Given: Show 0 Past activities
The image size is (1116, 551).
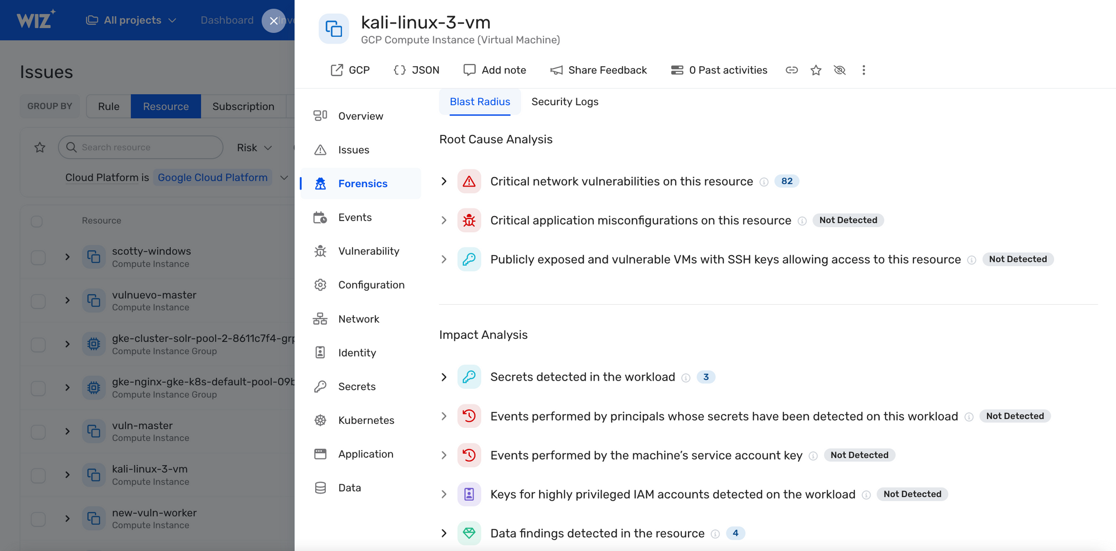Looking at the screenshot, I should point(719,70).
